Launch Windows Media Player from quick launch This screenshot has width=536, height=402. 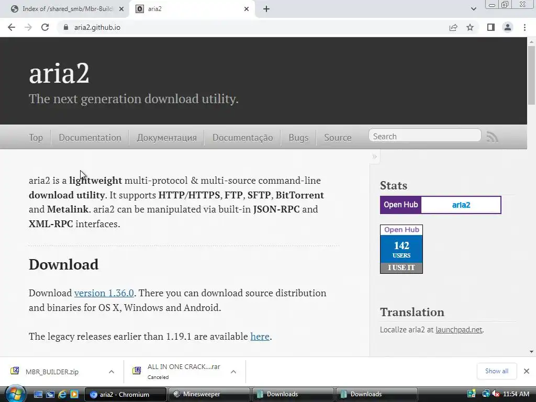tap(74, 394)
